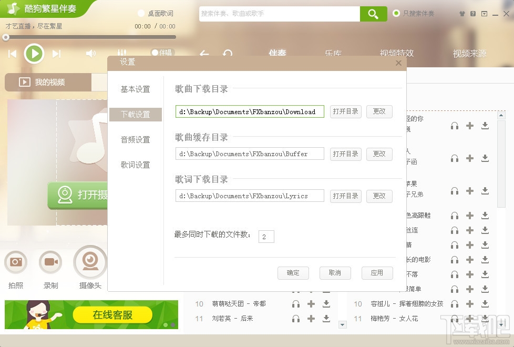Enable the 只搜索伴奏 option
This screenshot has width=514, height=347.
[395, 14]
